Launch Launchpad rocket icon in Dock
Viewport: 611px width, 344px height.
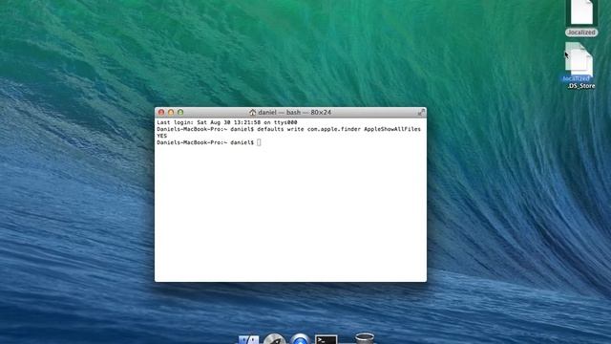point(274,339)
